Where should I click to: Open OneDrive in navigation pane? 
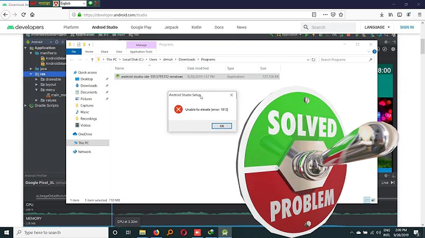tap(85, 134)
